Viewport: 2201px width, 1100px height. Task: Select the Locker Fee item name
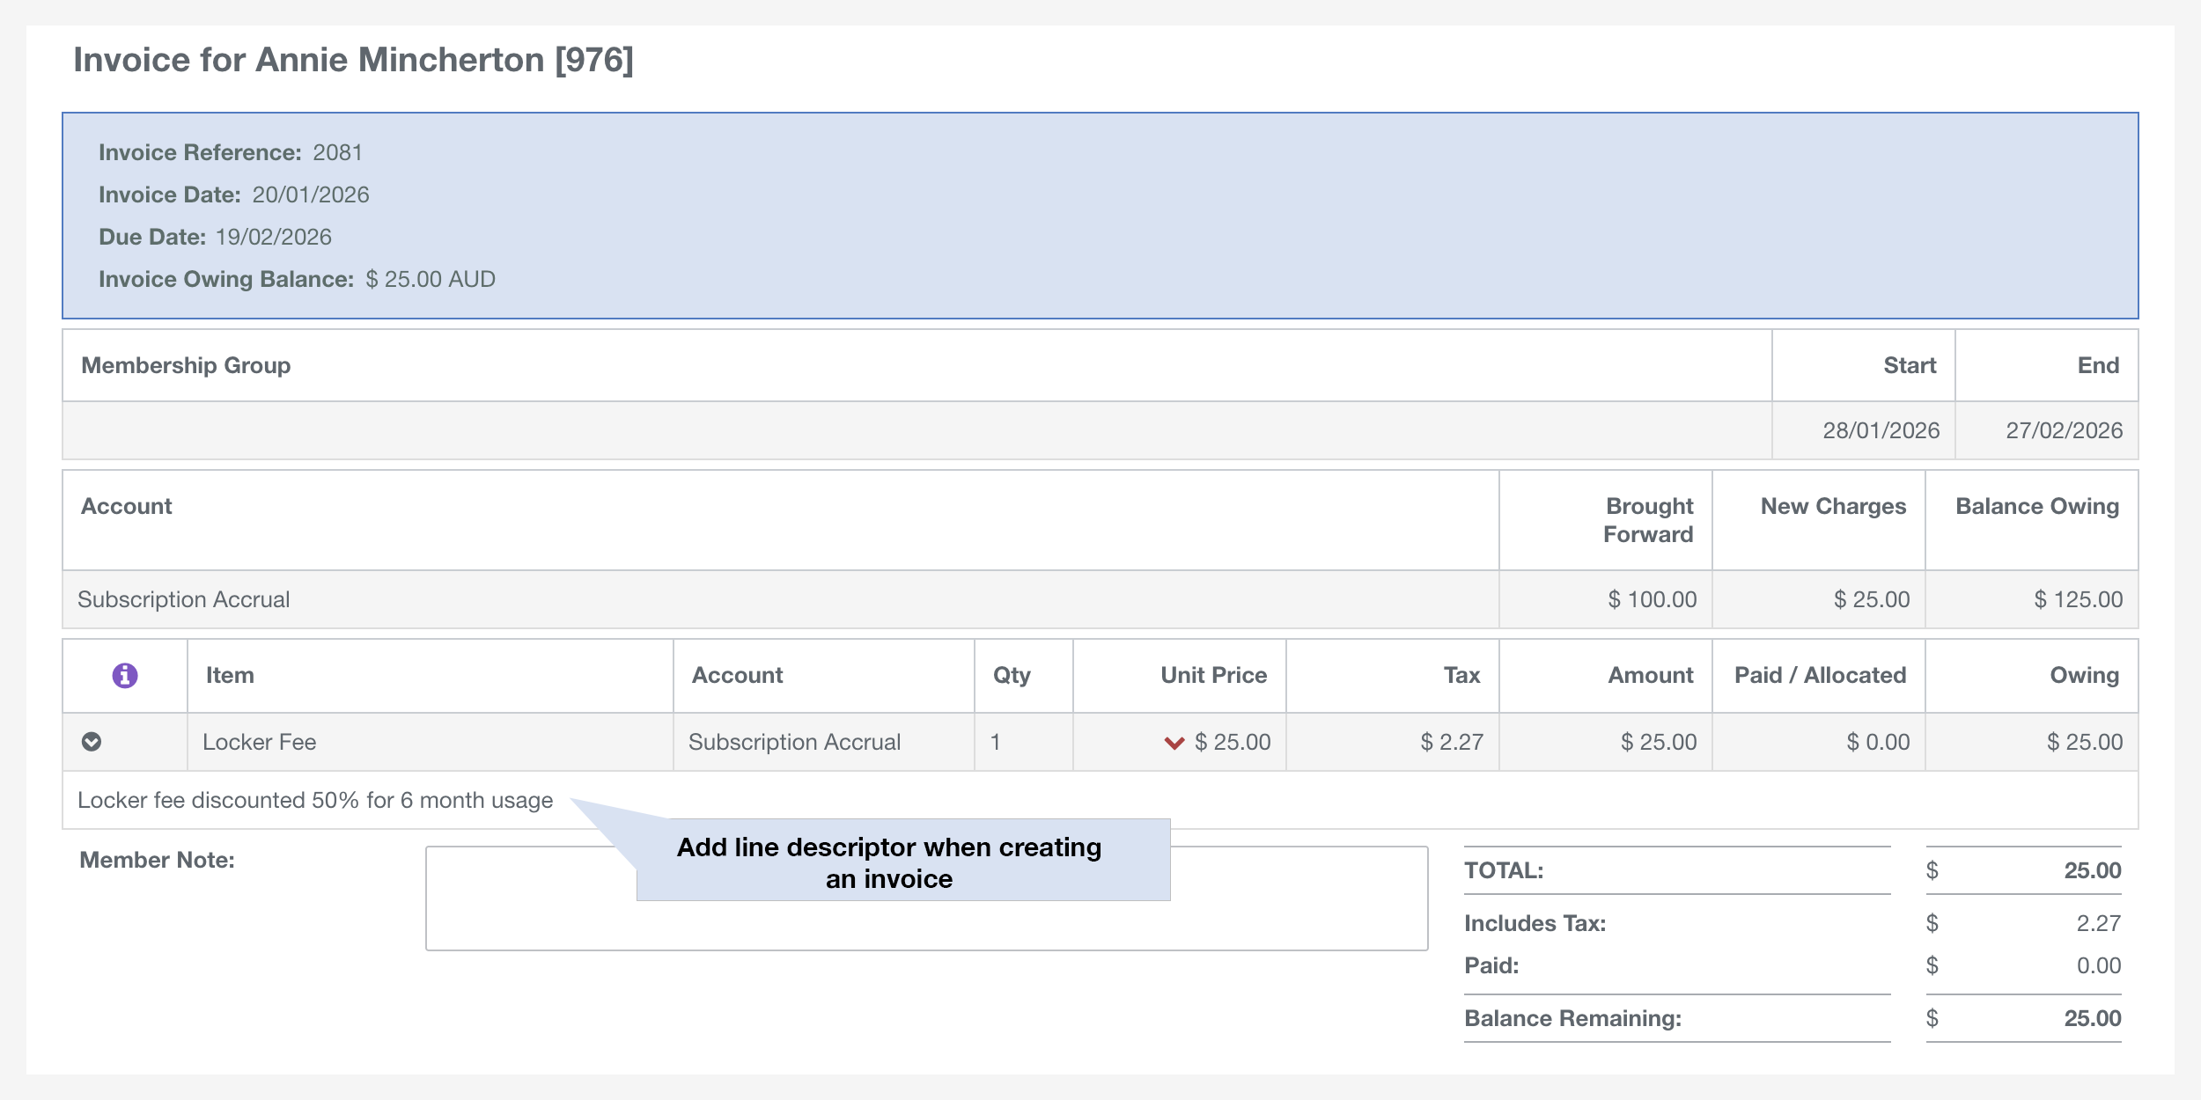tap(259, 742)
